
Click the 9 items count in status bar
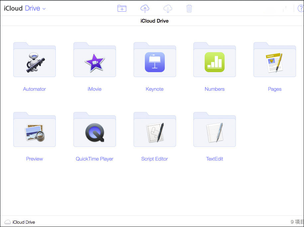click(297, 222)
